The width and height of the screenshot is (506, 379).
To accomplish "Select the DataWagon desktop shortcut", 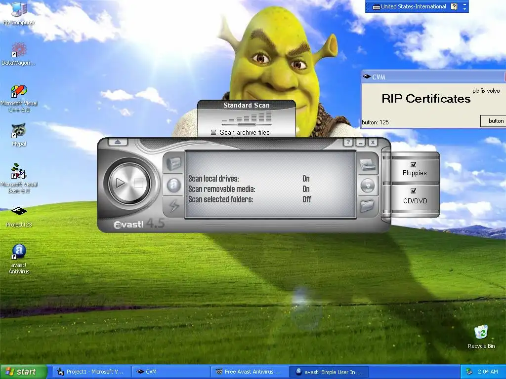I will point(19,54).
